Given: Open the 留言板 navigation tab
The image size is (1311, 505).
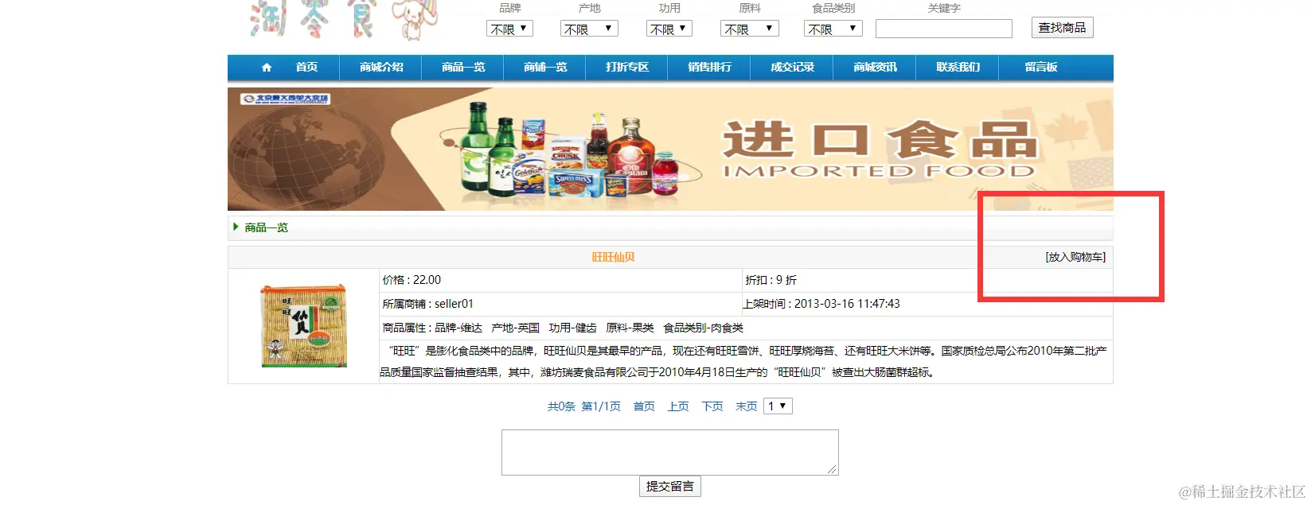Looking at the screenshot, I should 1041,68.
